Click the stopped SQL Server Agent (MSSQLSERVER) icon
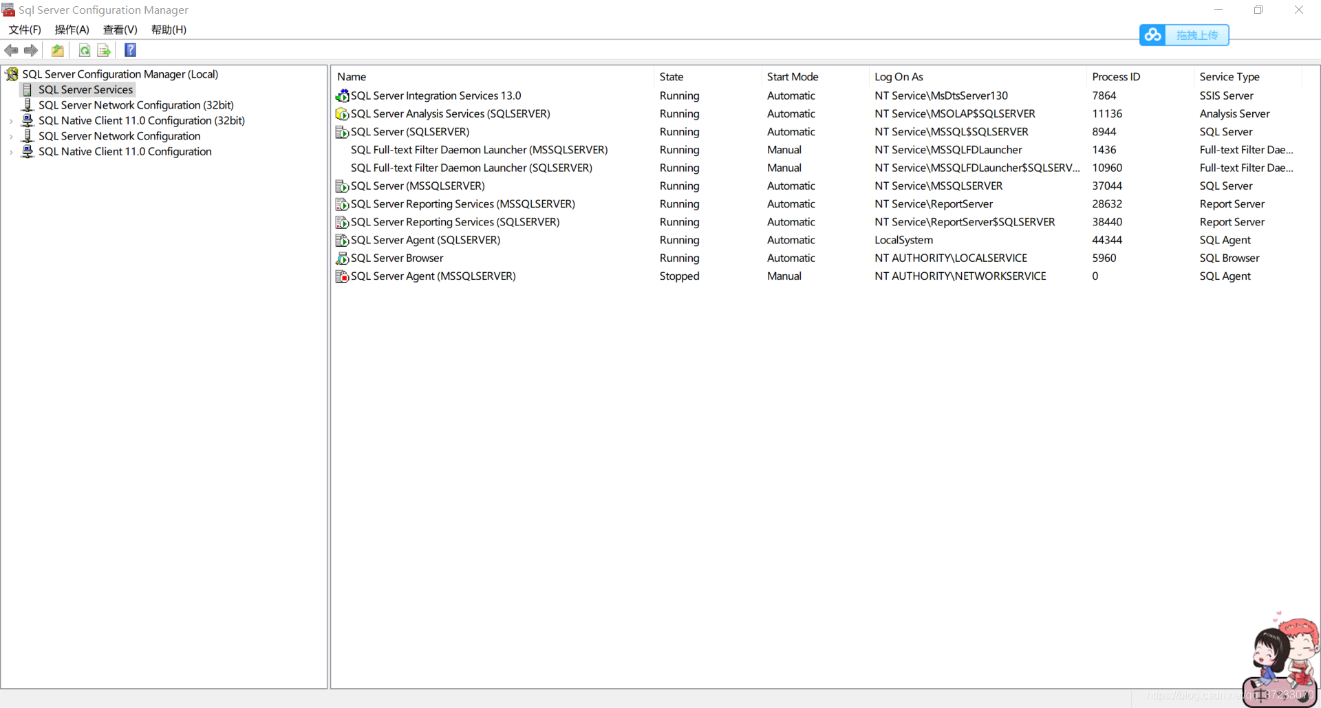1321x708 pixels. tap(342, 276)
